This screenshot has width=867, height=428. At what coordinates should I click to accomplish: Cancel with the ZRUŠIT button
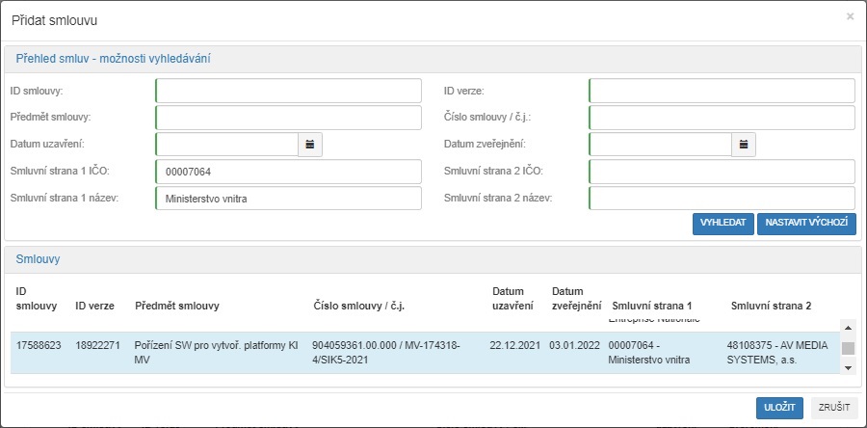834,408
